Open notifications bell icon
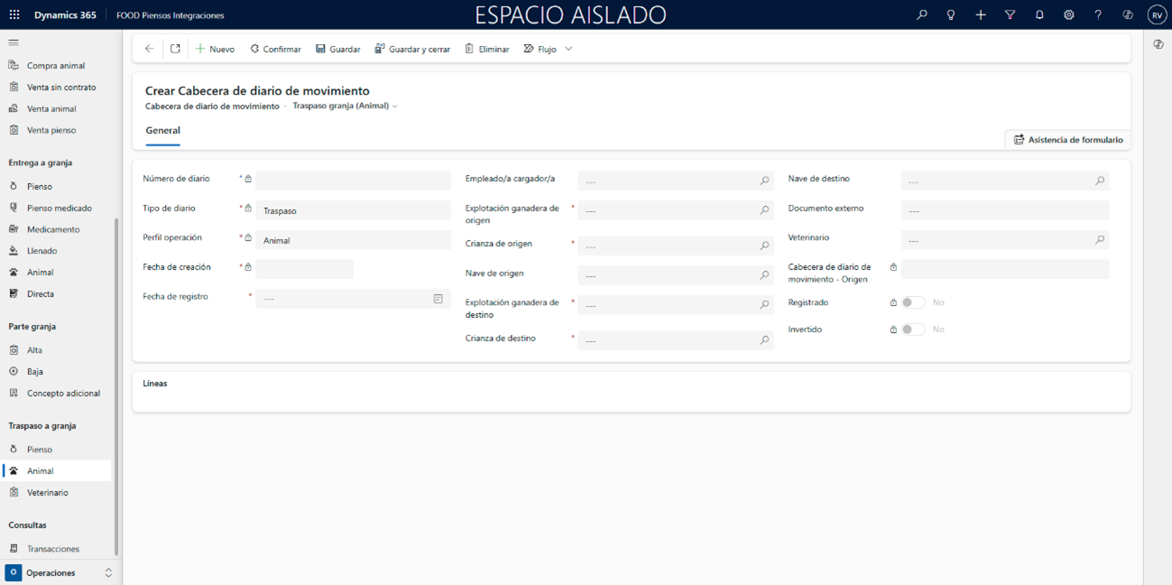This screenshot has height=585, width=1172. click(1039, 15)
